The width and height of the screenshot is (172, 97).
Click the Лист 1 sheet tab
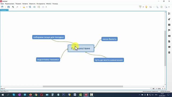pos(2,89)
